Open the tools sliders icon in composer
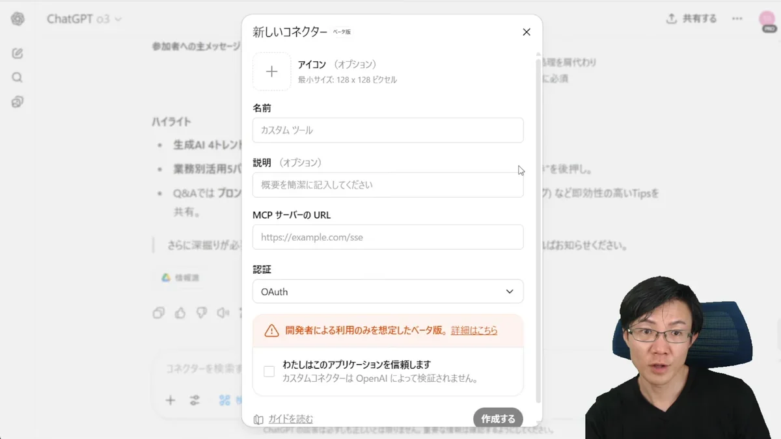This screenshot has width=781, height=439. click(x=195, y=400)
